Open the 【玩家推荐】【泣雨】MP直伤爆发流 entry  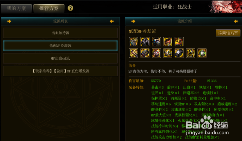tap(60, 71)
